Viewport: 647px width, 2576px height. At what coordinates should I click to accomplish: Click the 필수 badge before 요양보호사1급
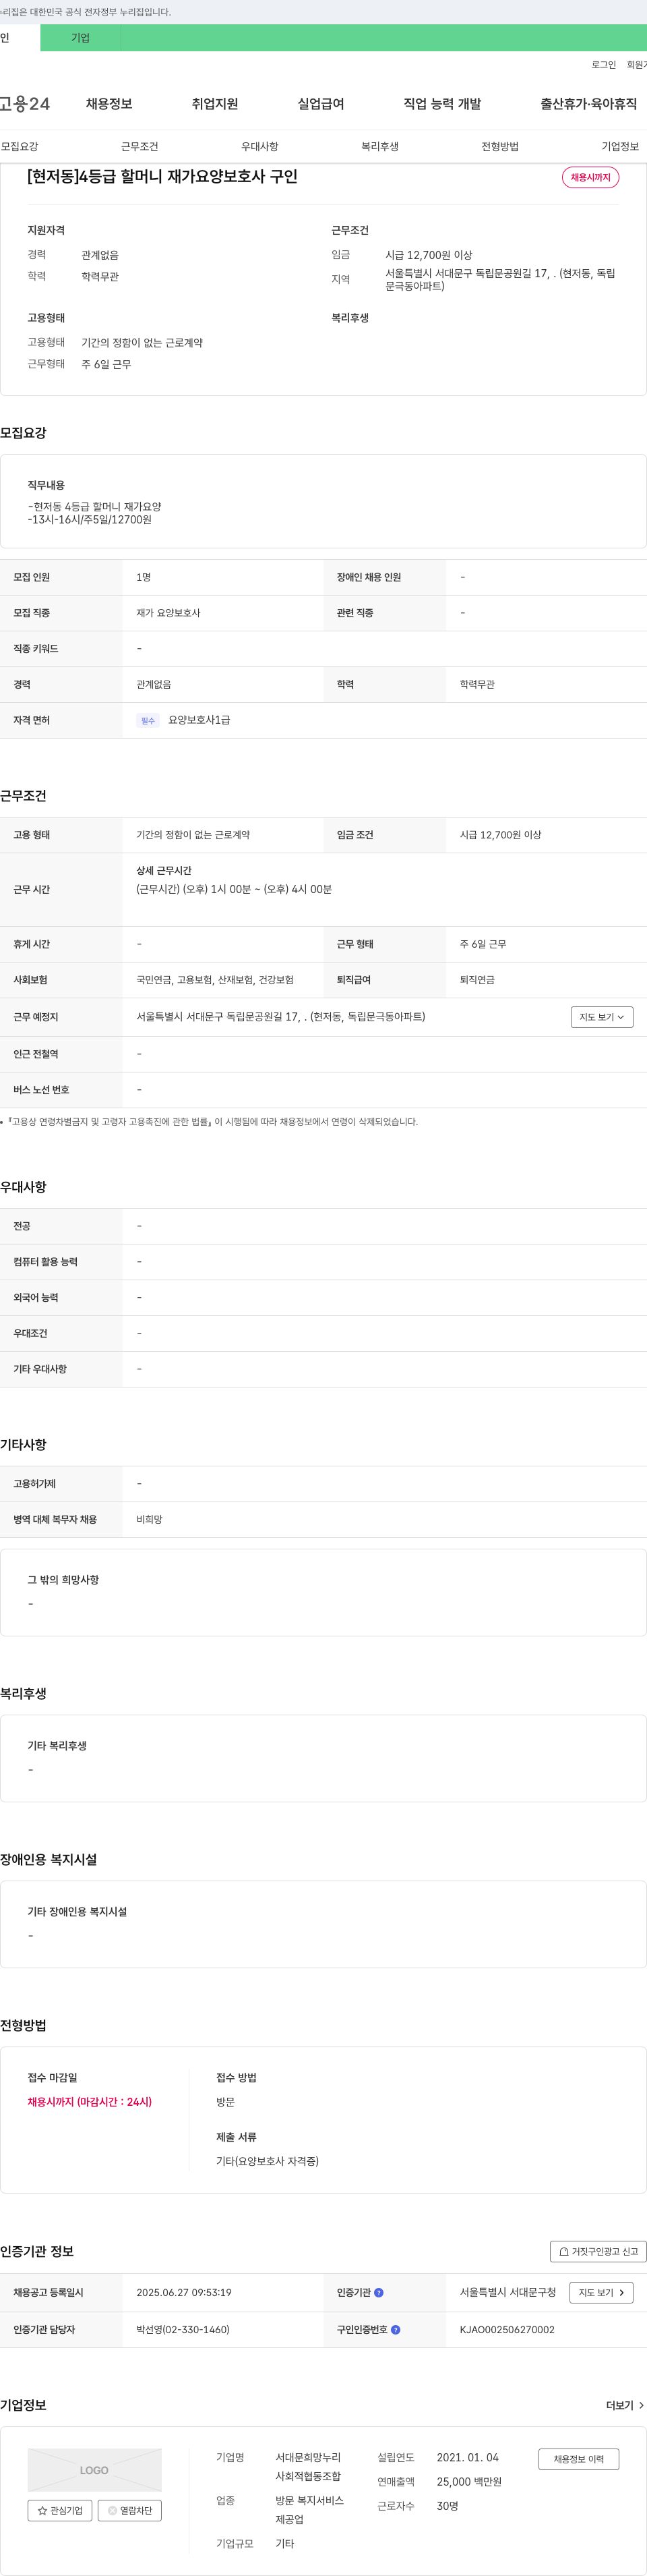[x=148, y=721]
